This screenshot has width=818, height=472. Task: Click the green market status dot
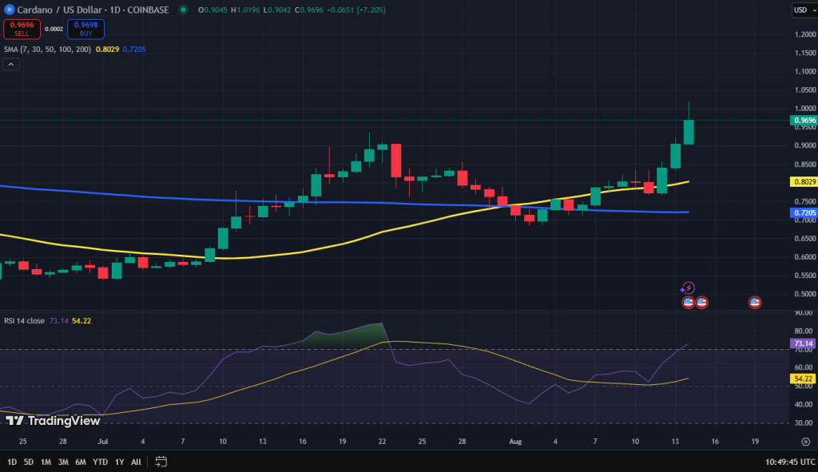pos(183,10)
